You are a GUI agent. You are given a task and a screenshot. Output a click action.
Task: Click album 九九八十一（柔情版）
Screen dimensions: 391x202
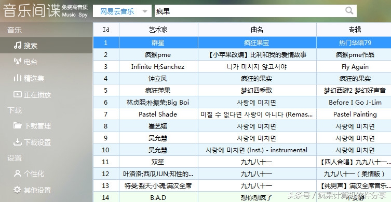(x=355, y=174)
